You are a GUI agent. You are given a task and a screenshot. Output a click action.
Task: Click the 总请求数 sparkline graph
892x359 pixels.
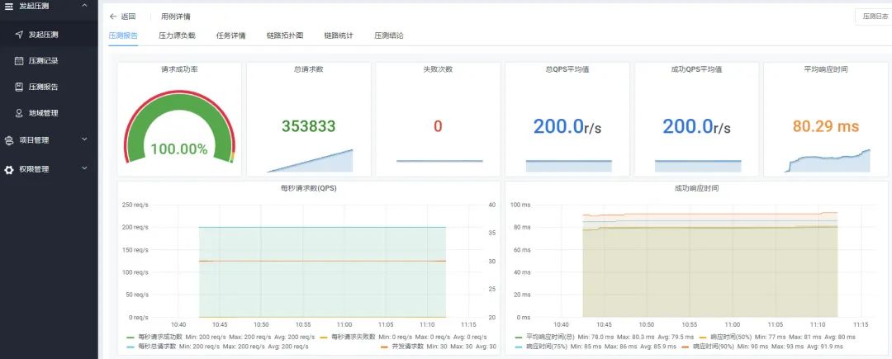(x=310, y=161)
